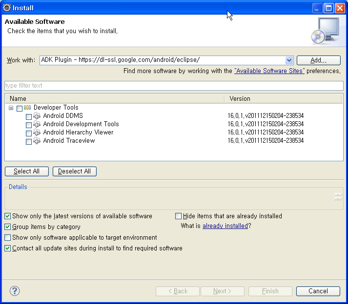Click the type filter text field
This screenshot has height=304, width=348.
pyautogui.click(x=174, y=86)
